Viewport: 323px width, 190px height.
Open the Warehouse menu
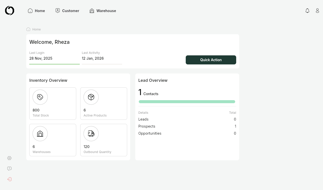click(103, 11)
